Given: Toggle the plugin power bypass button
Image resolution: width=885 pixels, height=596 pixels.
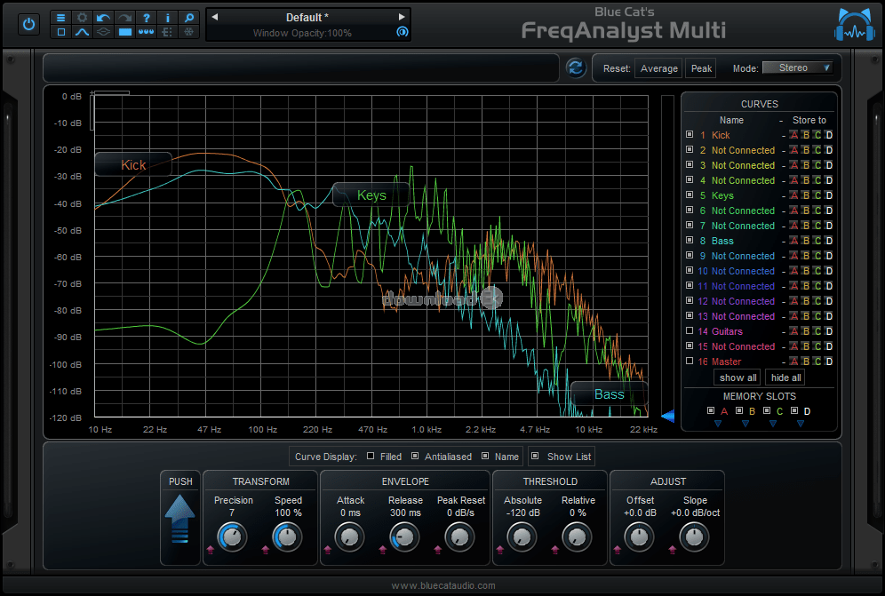Looking at the screenshot, I should tap(28, 25).
